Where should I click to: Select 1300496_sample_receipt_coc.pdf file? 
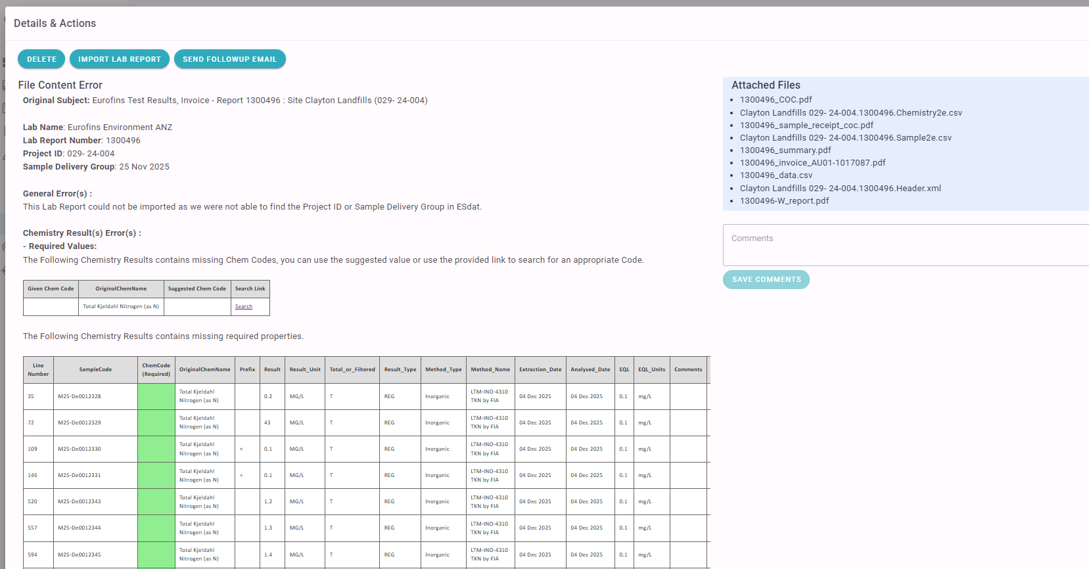tap(806, 125)
